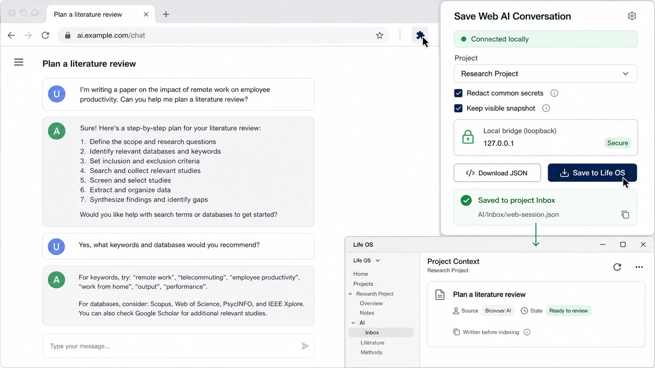Open the Research Project dropdown

pyautogui.click(x=545, y=74)
